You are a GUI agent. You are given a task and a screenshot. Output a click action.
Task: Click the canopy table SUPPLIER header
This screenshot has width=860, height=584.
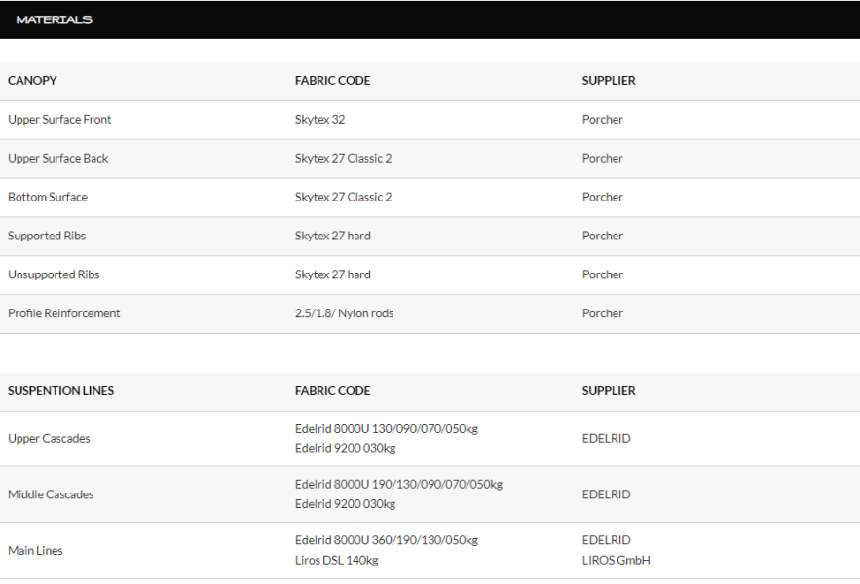click(609, 81)
